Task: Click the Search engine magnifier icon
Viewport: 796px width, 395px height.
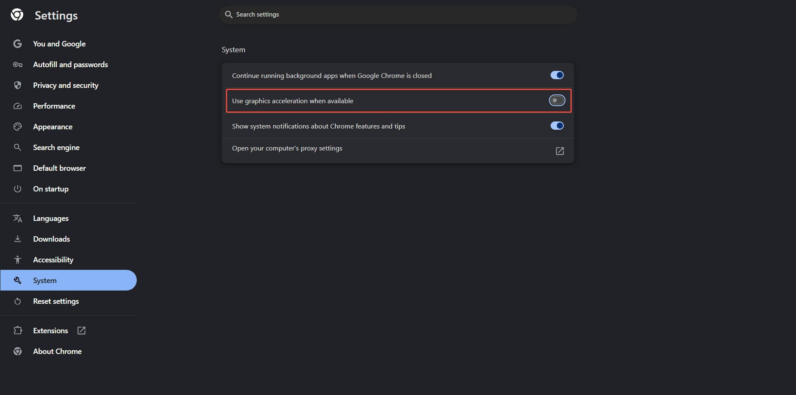Action: tap(18, 147)
